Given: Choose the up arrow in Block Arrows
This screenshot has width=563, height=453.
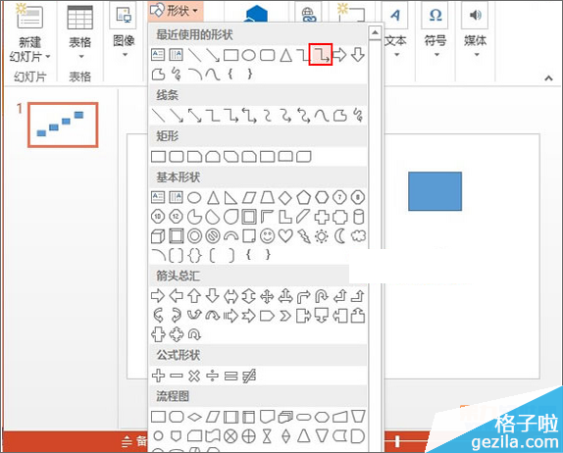Looking at the screenshot, I should [194, 296].
